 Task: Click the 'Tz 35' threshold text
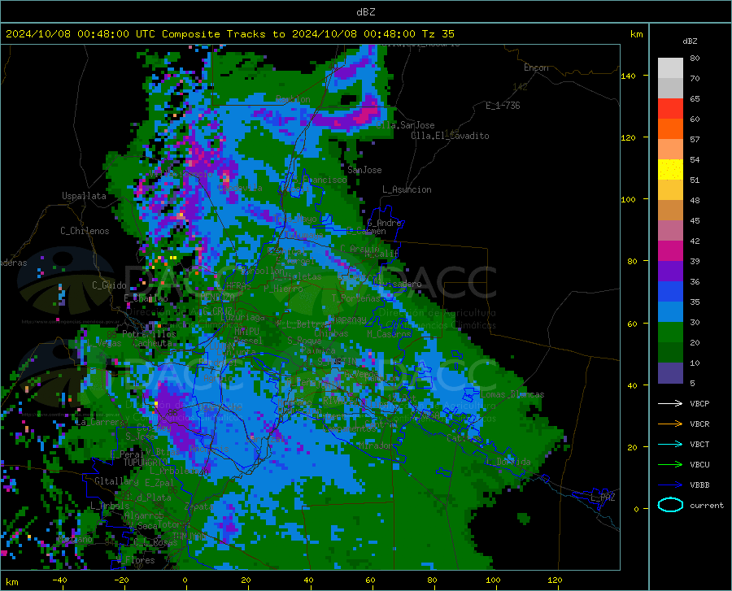[x=438, y=34]
